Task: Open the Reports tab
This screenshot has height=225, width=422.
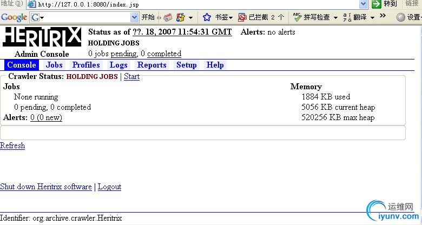Action: (x=152, y=65)
